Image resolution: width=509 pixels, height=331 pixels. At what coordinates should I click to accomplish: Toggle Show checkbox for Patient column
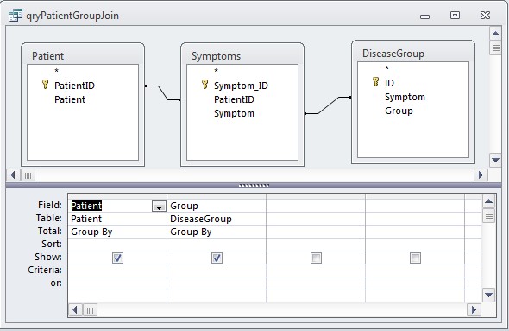point(117,258)
